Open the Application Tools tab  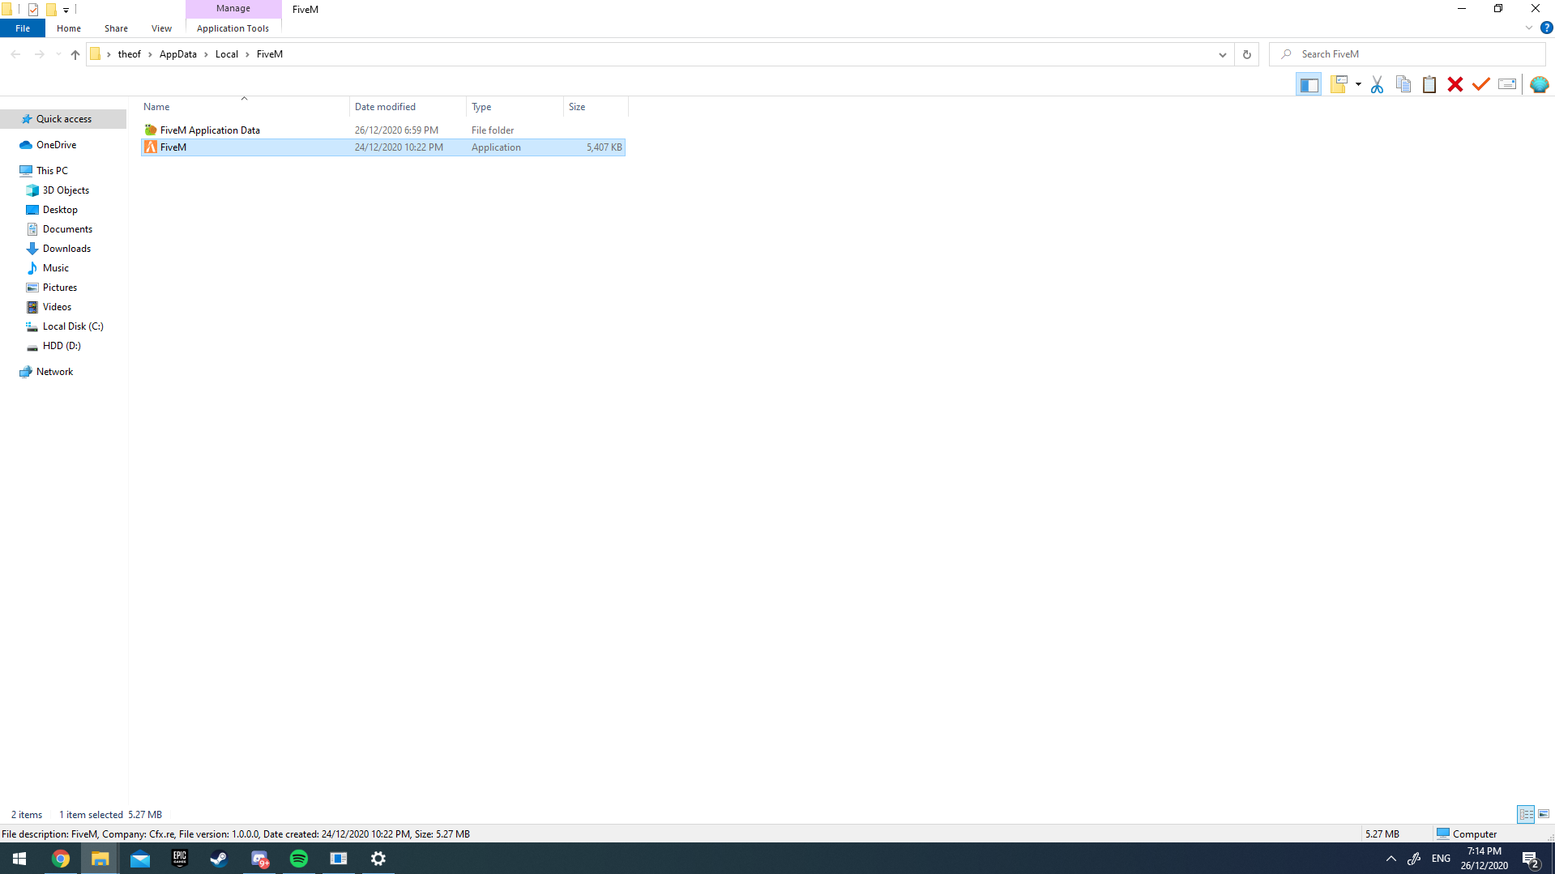pyautogui.click(x=233, y=28)
